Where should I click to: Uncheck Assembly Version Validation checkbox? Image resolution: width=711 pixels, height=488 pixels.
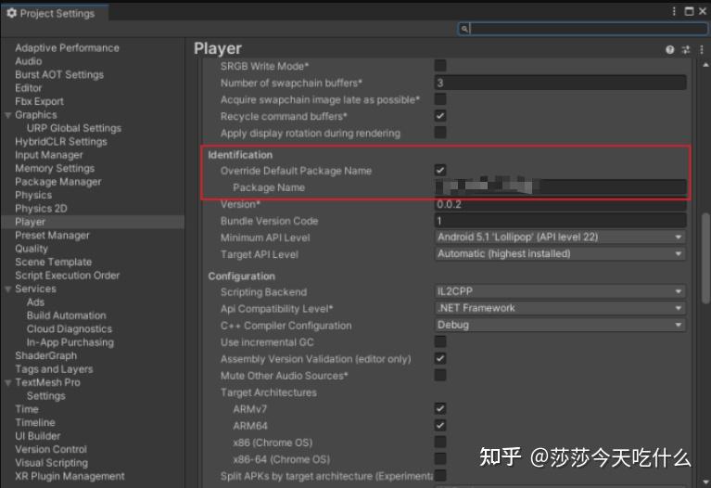pyautogui.click(x=440, y=358)
